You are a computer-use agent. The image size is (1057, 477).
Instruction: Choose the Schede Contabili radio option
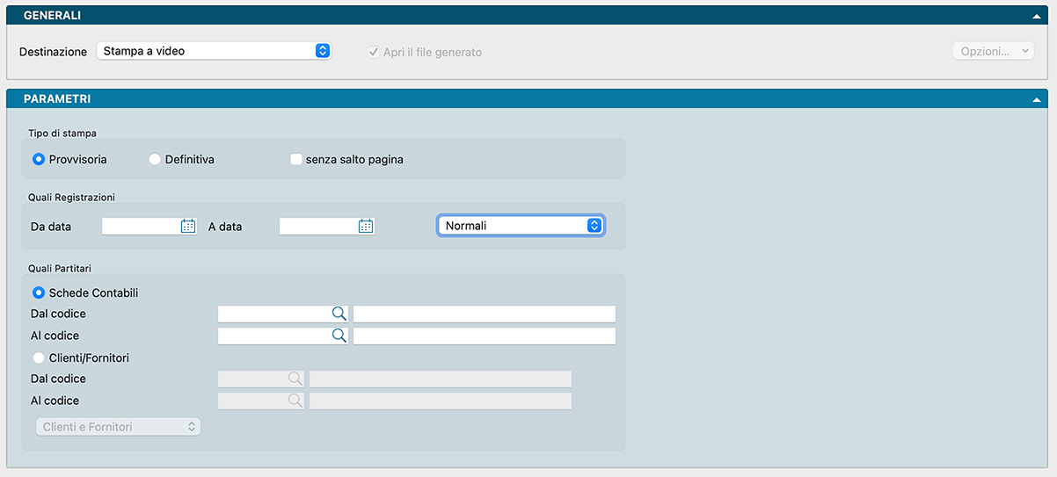(39, 293)
